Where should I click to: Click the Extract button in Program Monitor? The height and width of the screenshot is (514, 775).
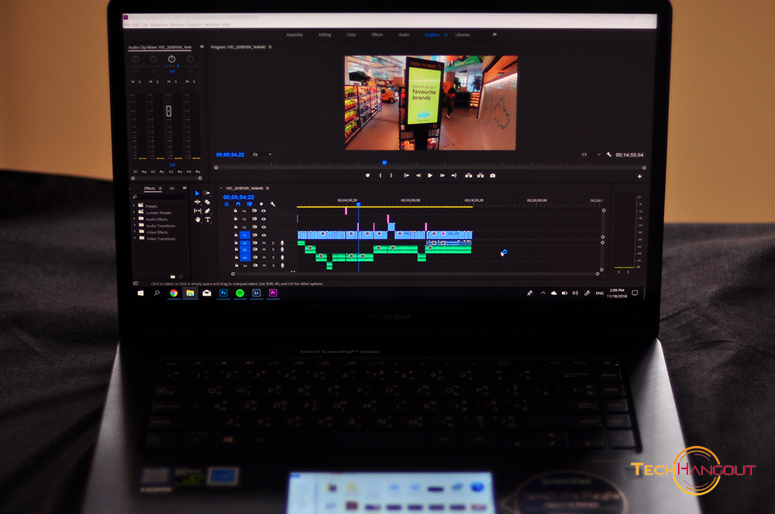[x=480, y=175]
